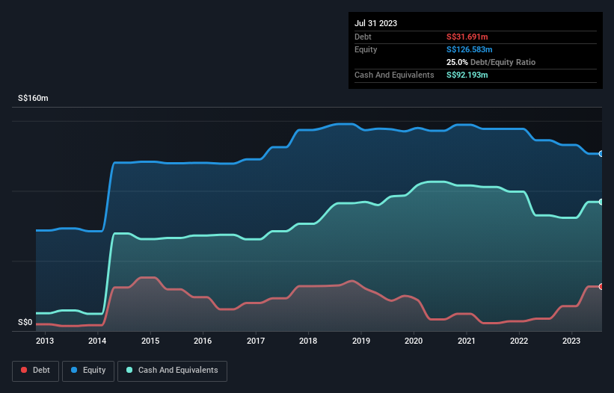
Task: Click the Jul 31 2023 tooltip date
Action: pyautogui.click(x=375, y=23)
